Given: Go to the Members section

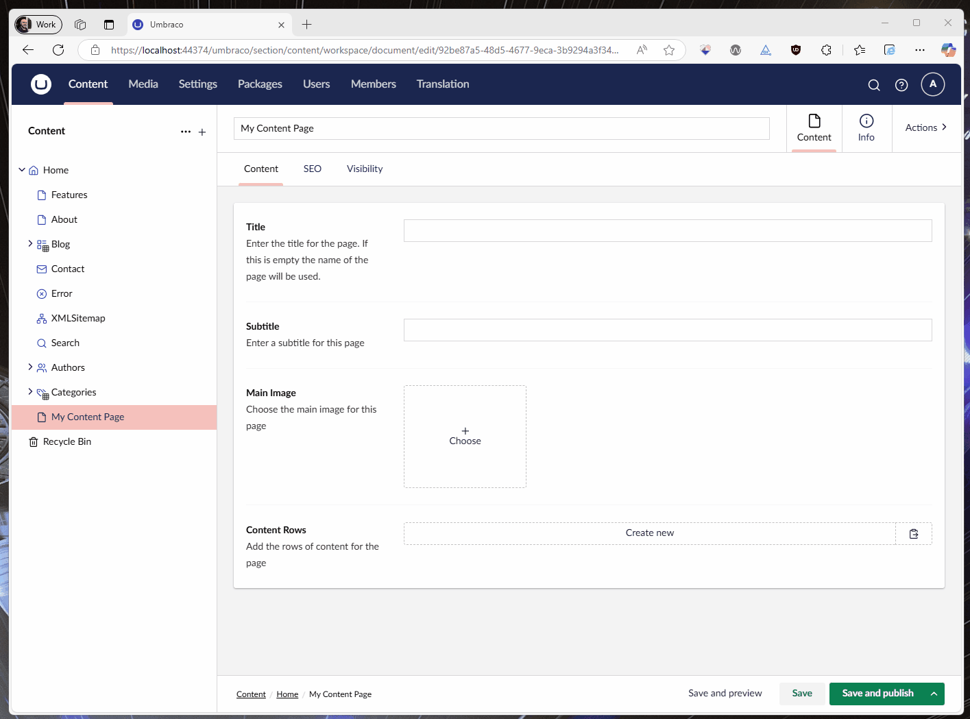Looking at the screenshot, I should point(374,84).
